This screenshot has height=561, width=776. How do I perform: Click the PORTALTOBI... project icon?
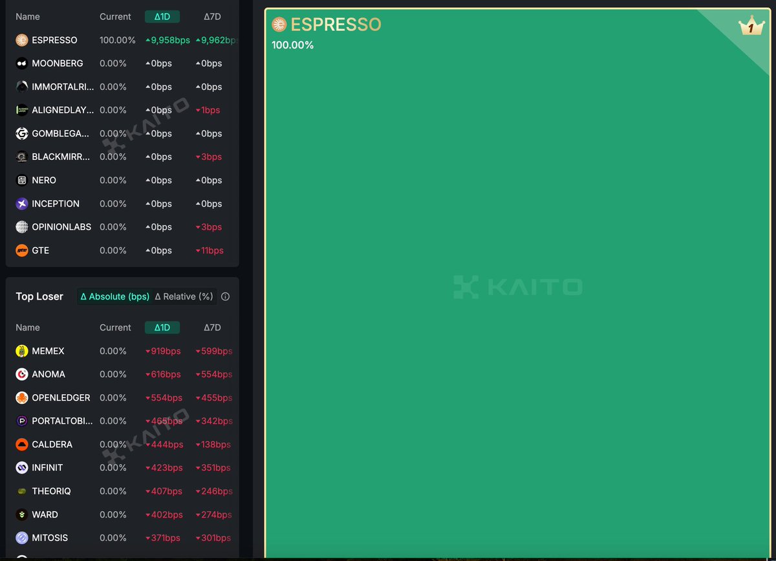[x=22, y=421]
